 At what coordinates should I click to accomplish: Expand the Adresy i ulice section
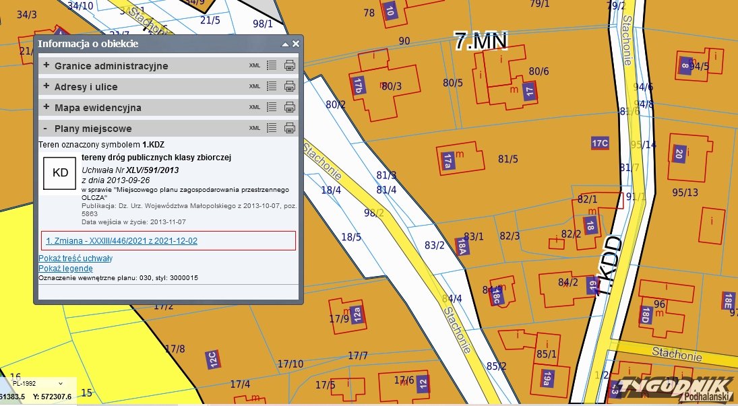pyautogui.click(x=46, y=87)
